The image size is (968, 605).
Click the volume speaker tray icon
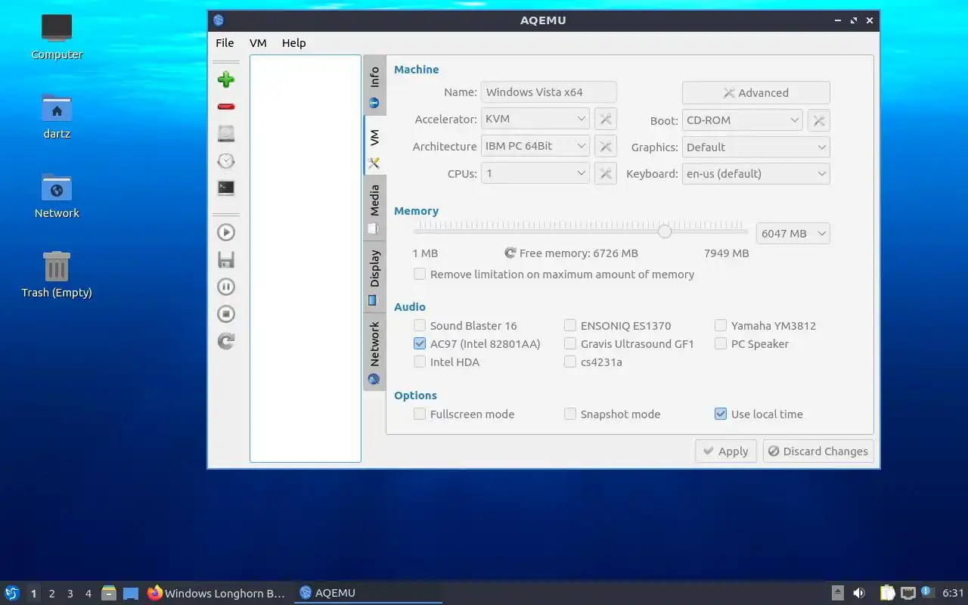pyautogui.click(x=859, y=593)
